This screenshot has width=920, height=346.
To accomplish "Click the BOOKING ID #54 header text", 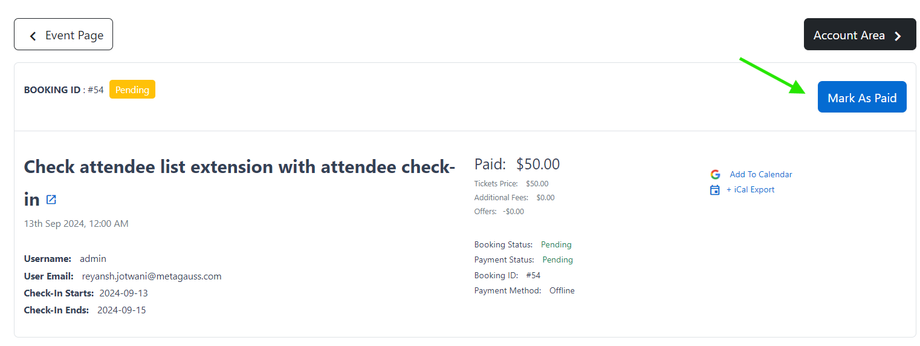I will coord(64,90).
